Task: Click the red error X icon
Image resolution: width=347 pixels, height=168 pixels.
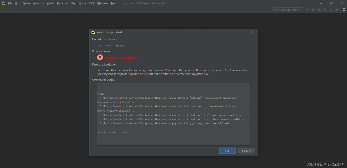Action: coord(100,57)
